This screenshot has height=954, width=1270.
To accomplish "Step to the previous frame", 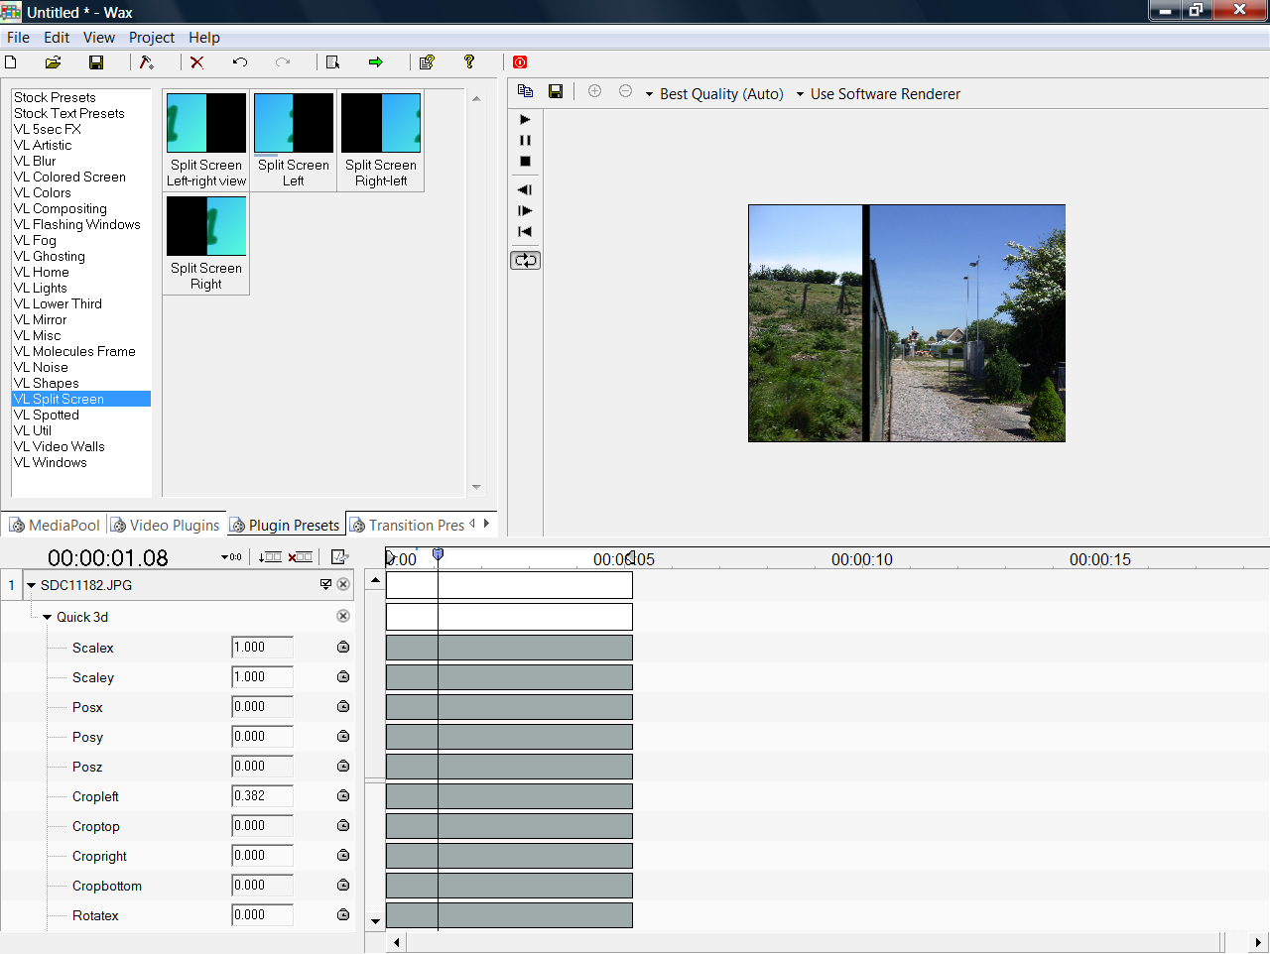I will pyautogui.click(x=526, y=189).
